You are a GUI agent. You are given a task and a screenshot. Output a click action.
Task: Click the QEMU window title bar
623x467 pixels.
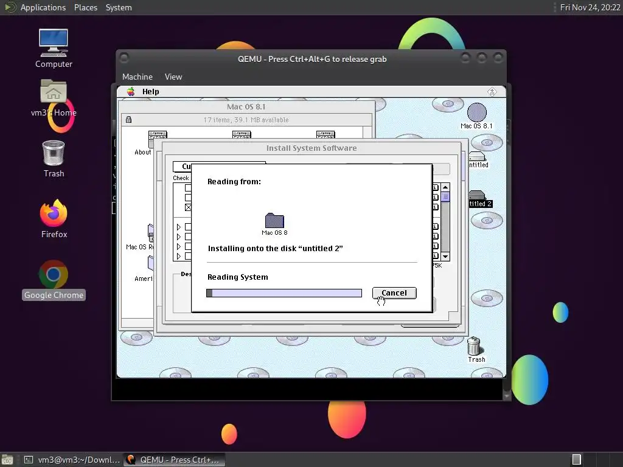[x=312, y=59]
